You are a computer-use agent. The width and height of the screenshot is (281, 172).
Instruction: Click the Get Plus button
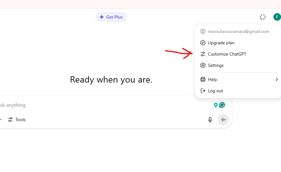111,17
